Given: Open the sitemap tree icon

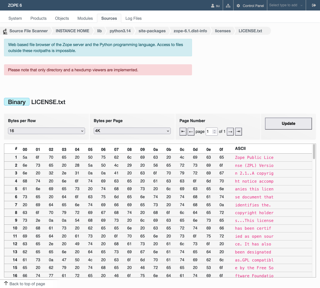Looking at the screenshot, I should [228, 6].
